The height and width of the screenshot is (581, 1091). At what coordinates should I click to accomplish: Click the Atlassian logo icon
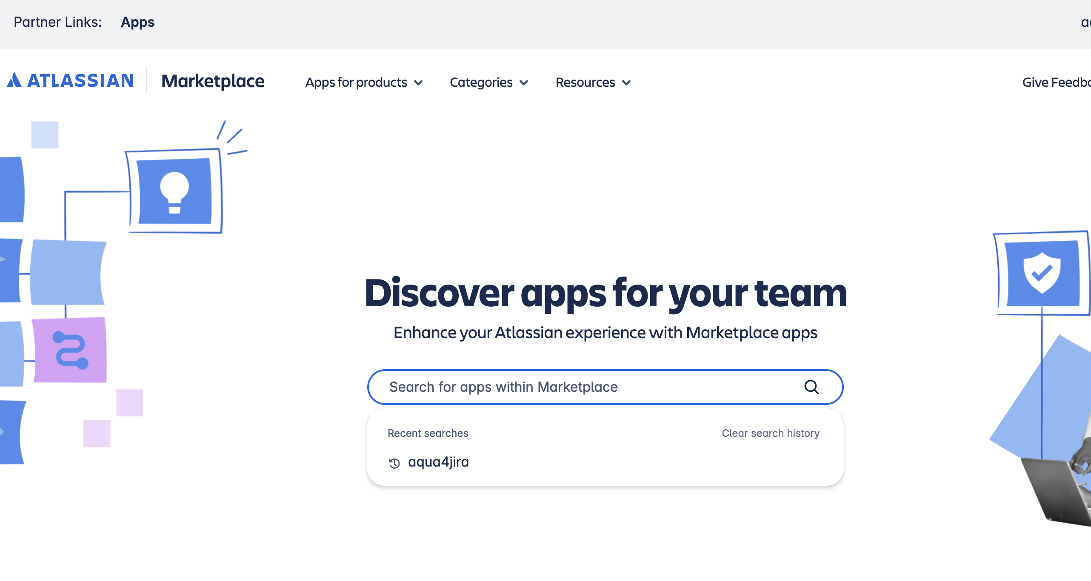(x=14, y=80)
